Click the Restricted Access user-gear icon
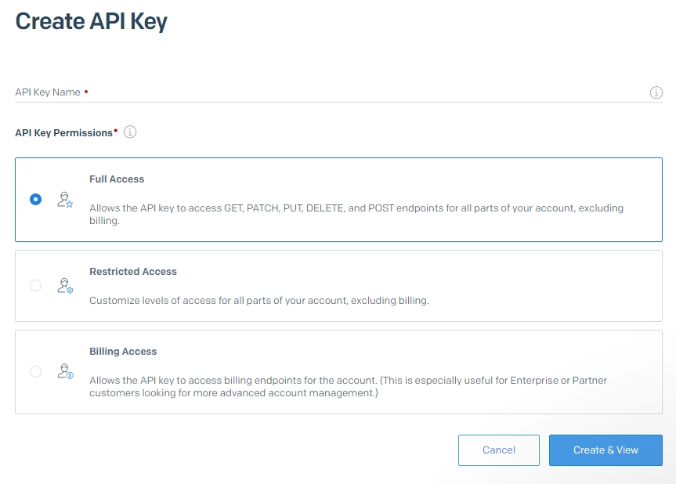 pos(65,286)
